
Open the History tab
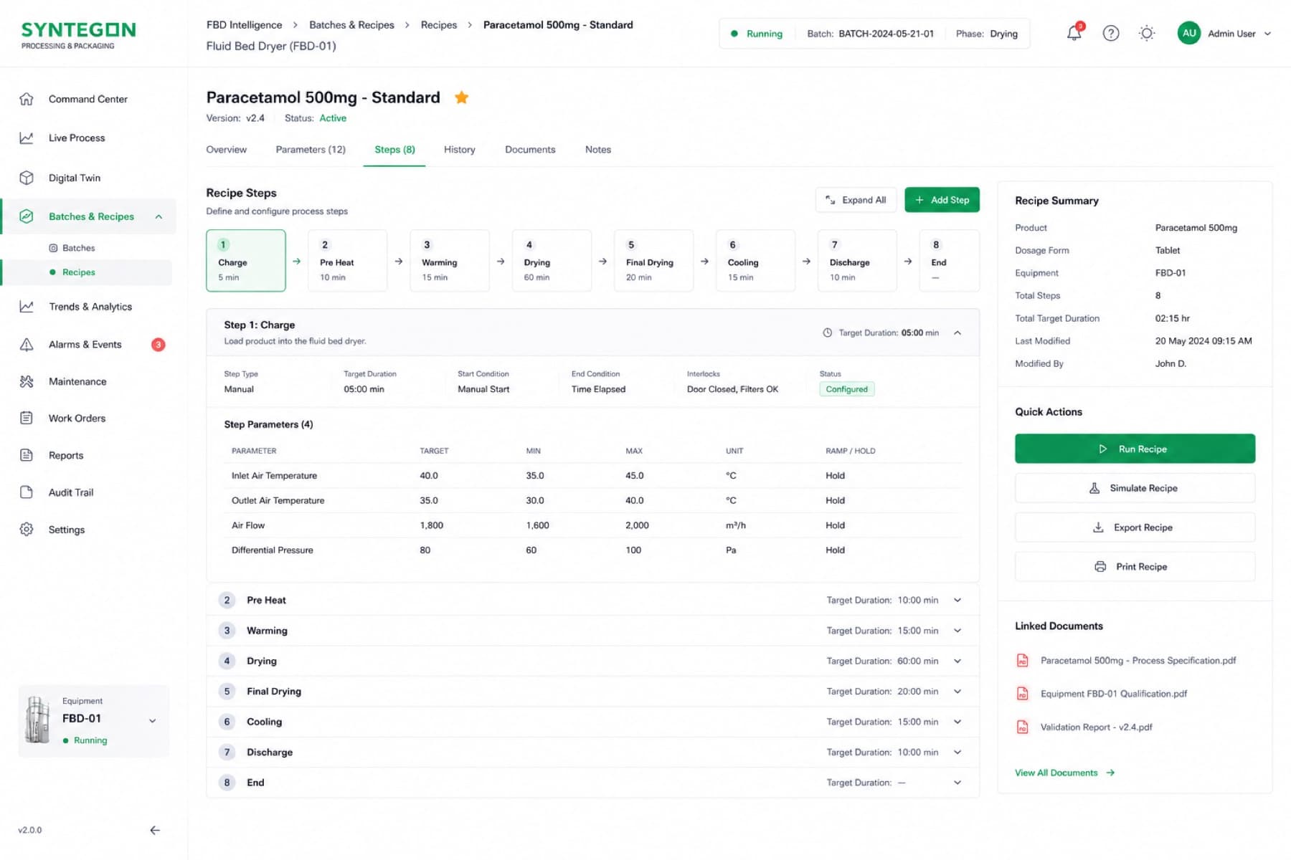tap(459, 150)
